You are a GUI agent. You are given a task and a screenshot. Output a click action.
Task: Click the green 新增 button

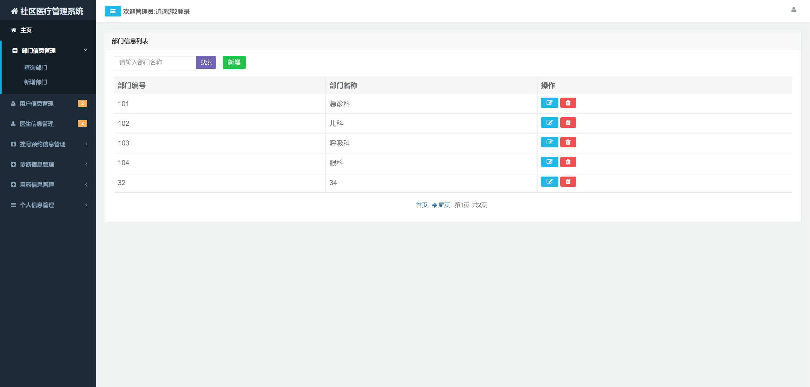click(x=234, y=62)
